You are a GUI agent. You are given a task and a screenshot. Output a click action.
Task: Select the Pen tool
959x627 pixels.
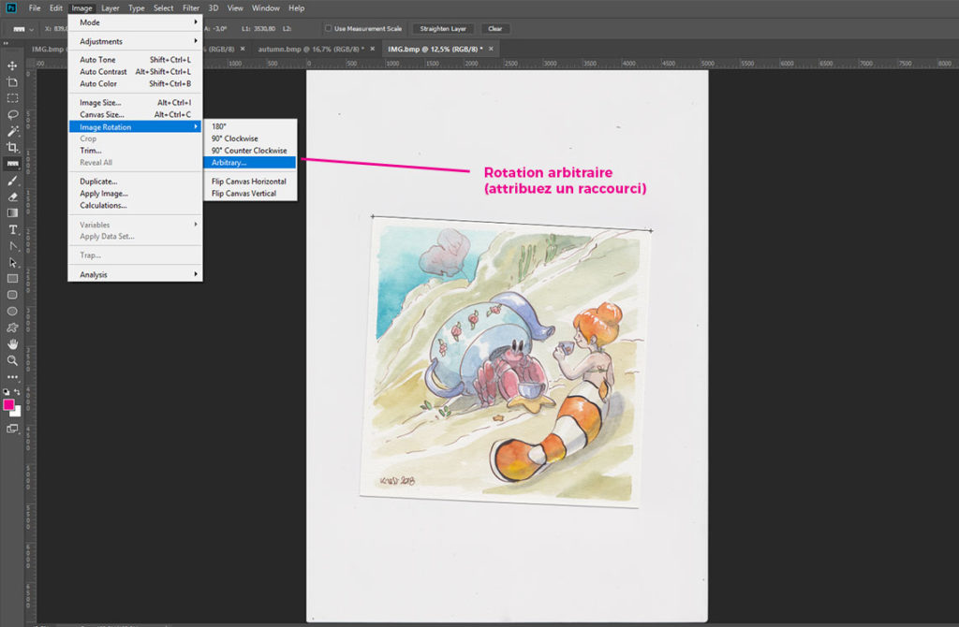click(x=12, y=246)
